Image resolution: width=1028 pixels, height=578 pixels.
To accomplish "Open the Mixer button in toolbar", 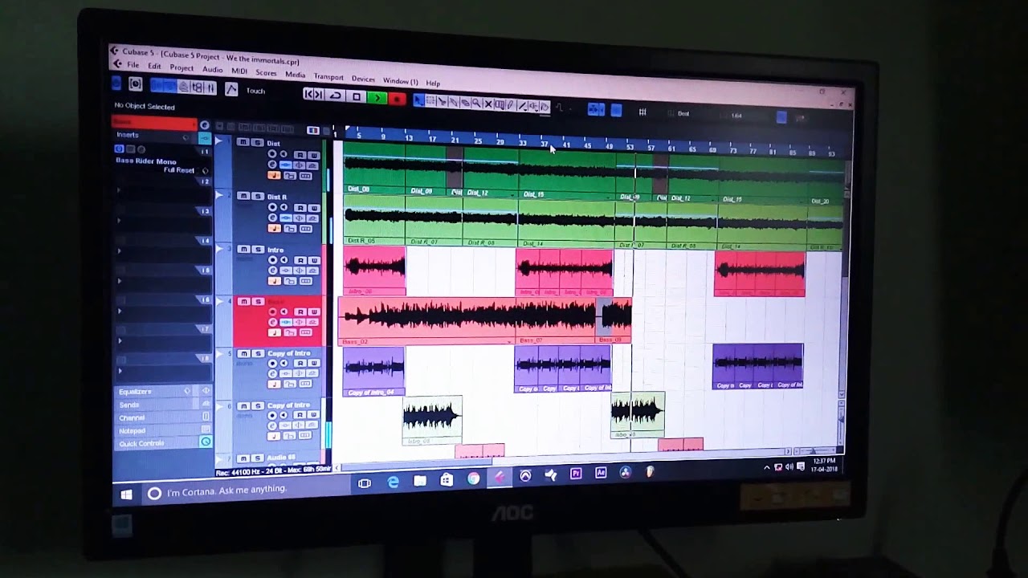I will click(211, 88).
